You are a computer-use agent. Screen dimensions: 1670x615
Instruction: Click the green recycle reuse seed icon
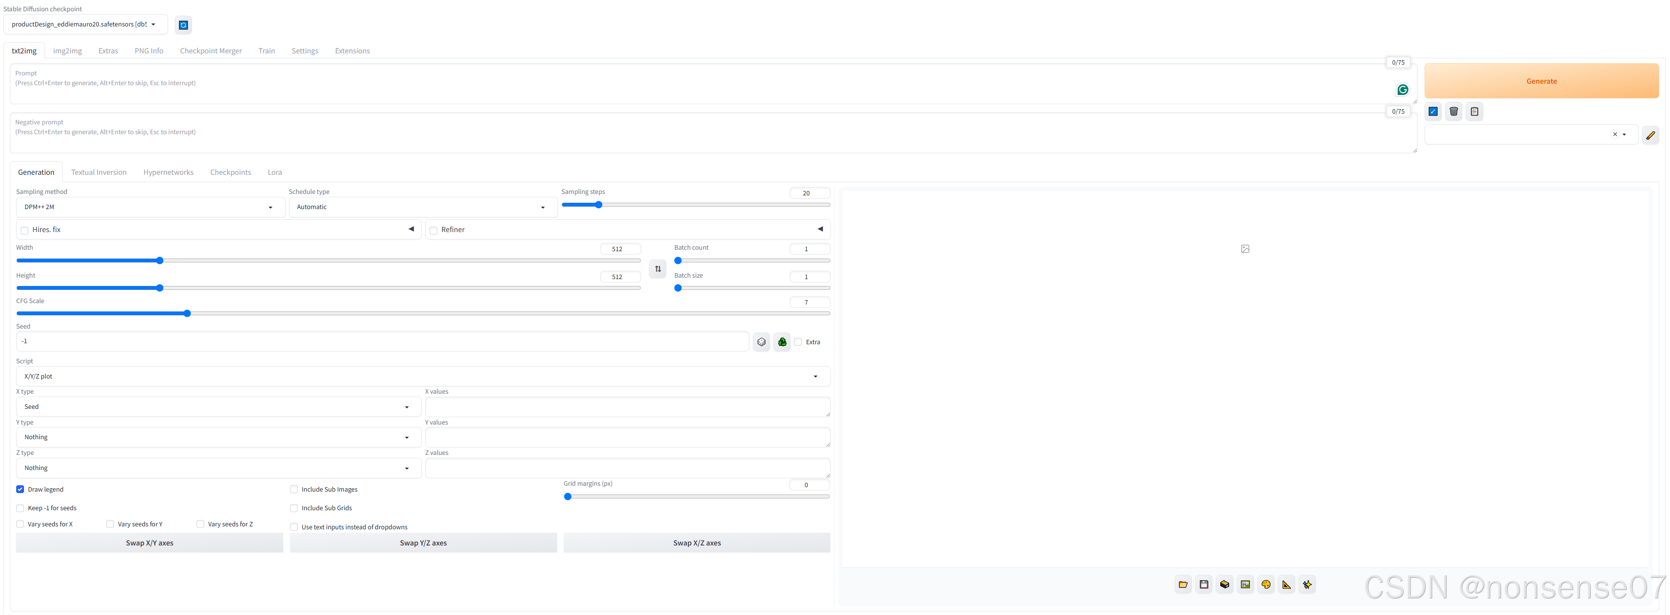(782, 342)
